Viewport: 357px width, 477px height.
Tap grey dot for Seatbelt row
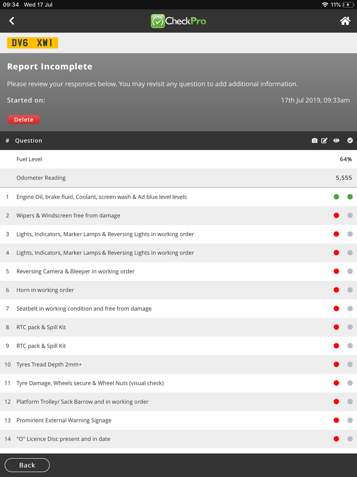coord(350,308)
